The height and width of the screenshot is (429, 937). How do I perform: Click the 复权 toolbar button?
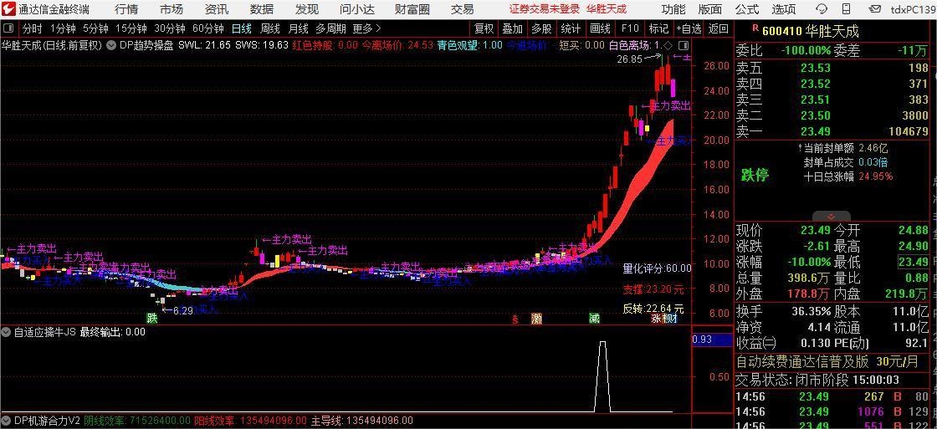click(484, 28)
